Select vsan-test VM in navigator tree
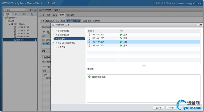 pos(20,40)
